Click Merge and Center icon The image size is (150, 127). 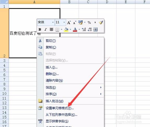(95, 29)
